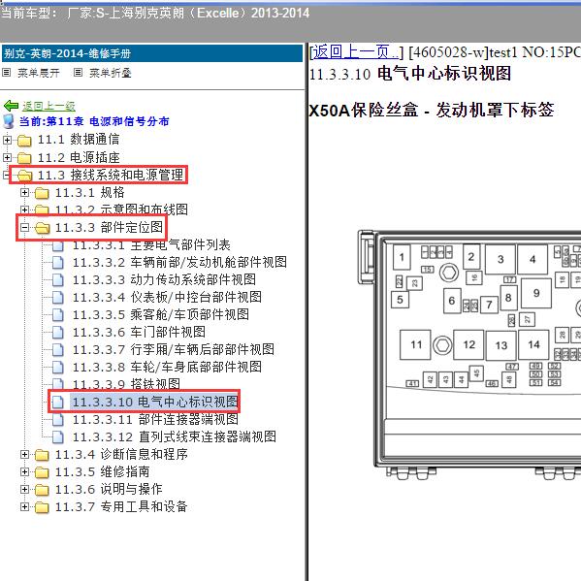Click 菜单展开 to expand all menus
The image size is (581, 581).
(x=39, y=73)
